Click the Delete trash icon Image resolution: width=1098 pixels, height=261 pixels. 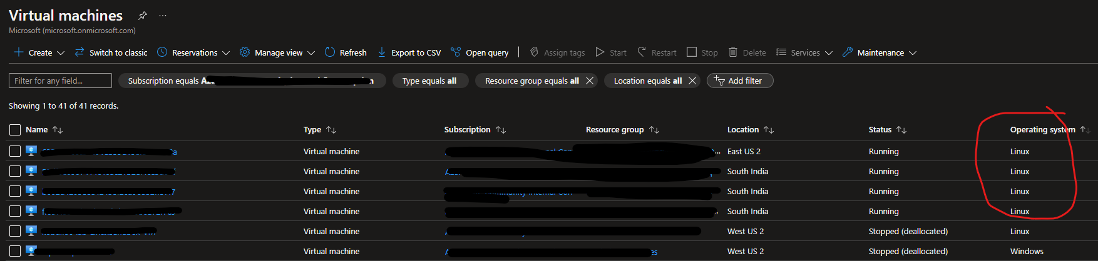[x=733, y=52]
